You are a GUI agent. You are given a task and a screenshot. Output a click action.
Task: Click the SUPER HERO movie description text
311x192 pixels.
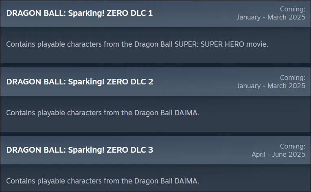pyautogui.click(x=137, y=44)
